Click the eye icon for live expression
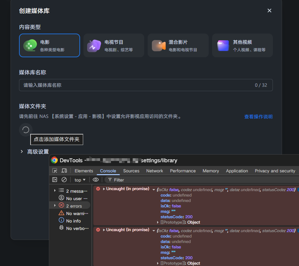299x266 pixels. tap(96, 180)
